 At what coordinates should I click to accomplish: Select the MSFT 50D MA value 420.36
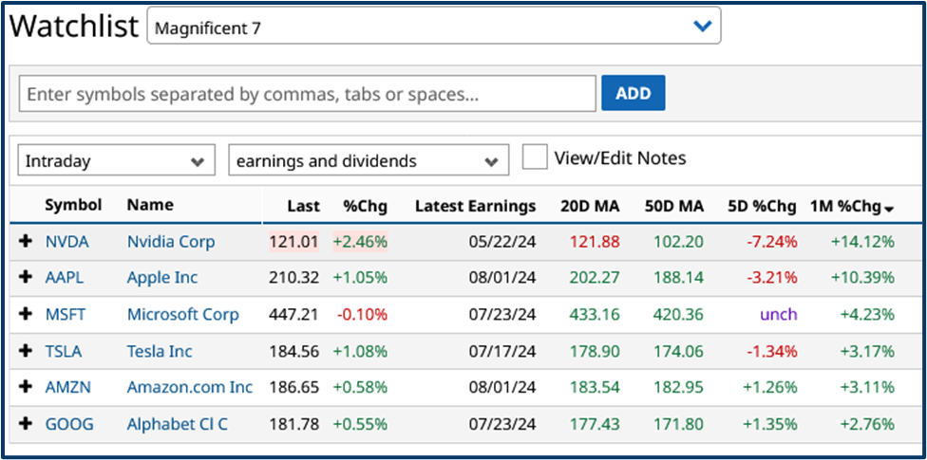pyautogui.click(x=679, y=315)
